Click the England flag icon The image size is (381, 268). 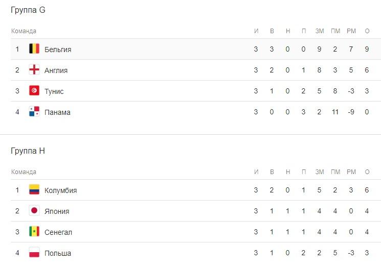click(x=34, y=70)
